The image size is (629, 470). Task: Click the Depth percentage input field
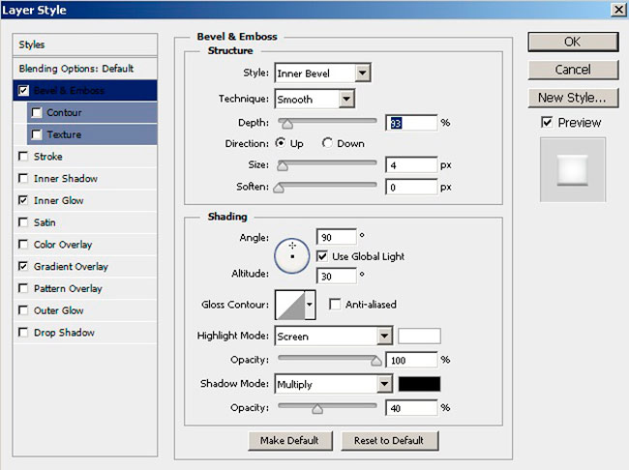[411, 123]
